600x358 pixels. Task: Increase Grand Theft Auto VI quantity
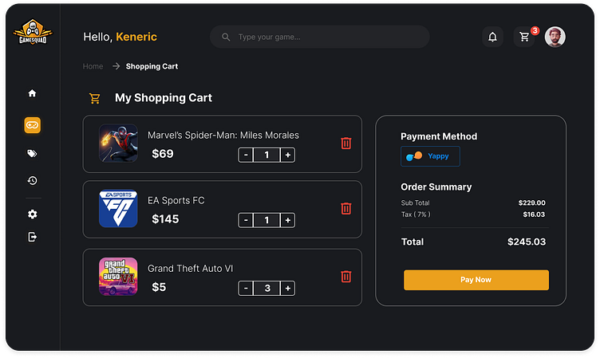point(287,288)
